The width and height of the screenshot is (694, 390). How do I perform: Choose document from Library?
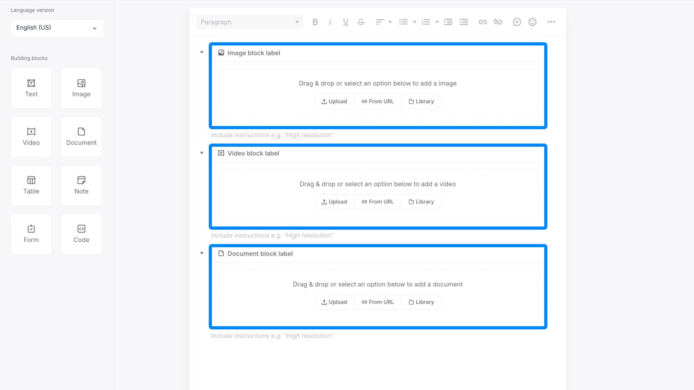pos(421,302)
